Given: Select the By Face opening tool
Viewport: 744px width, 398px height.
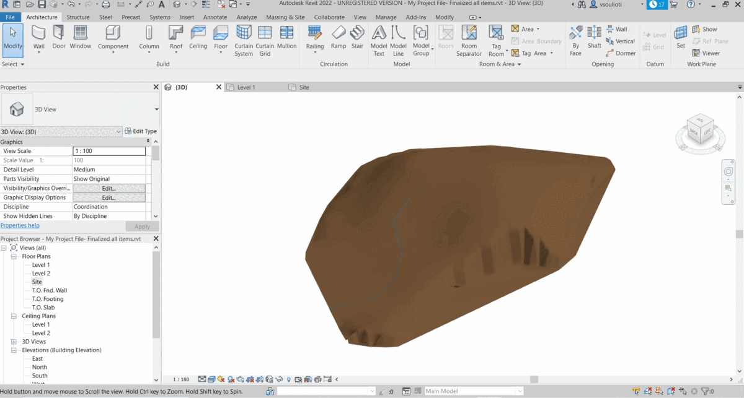Looking at the screenshot, I should [576, 41].
